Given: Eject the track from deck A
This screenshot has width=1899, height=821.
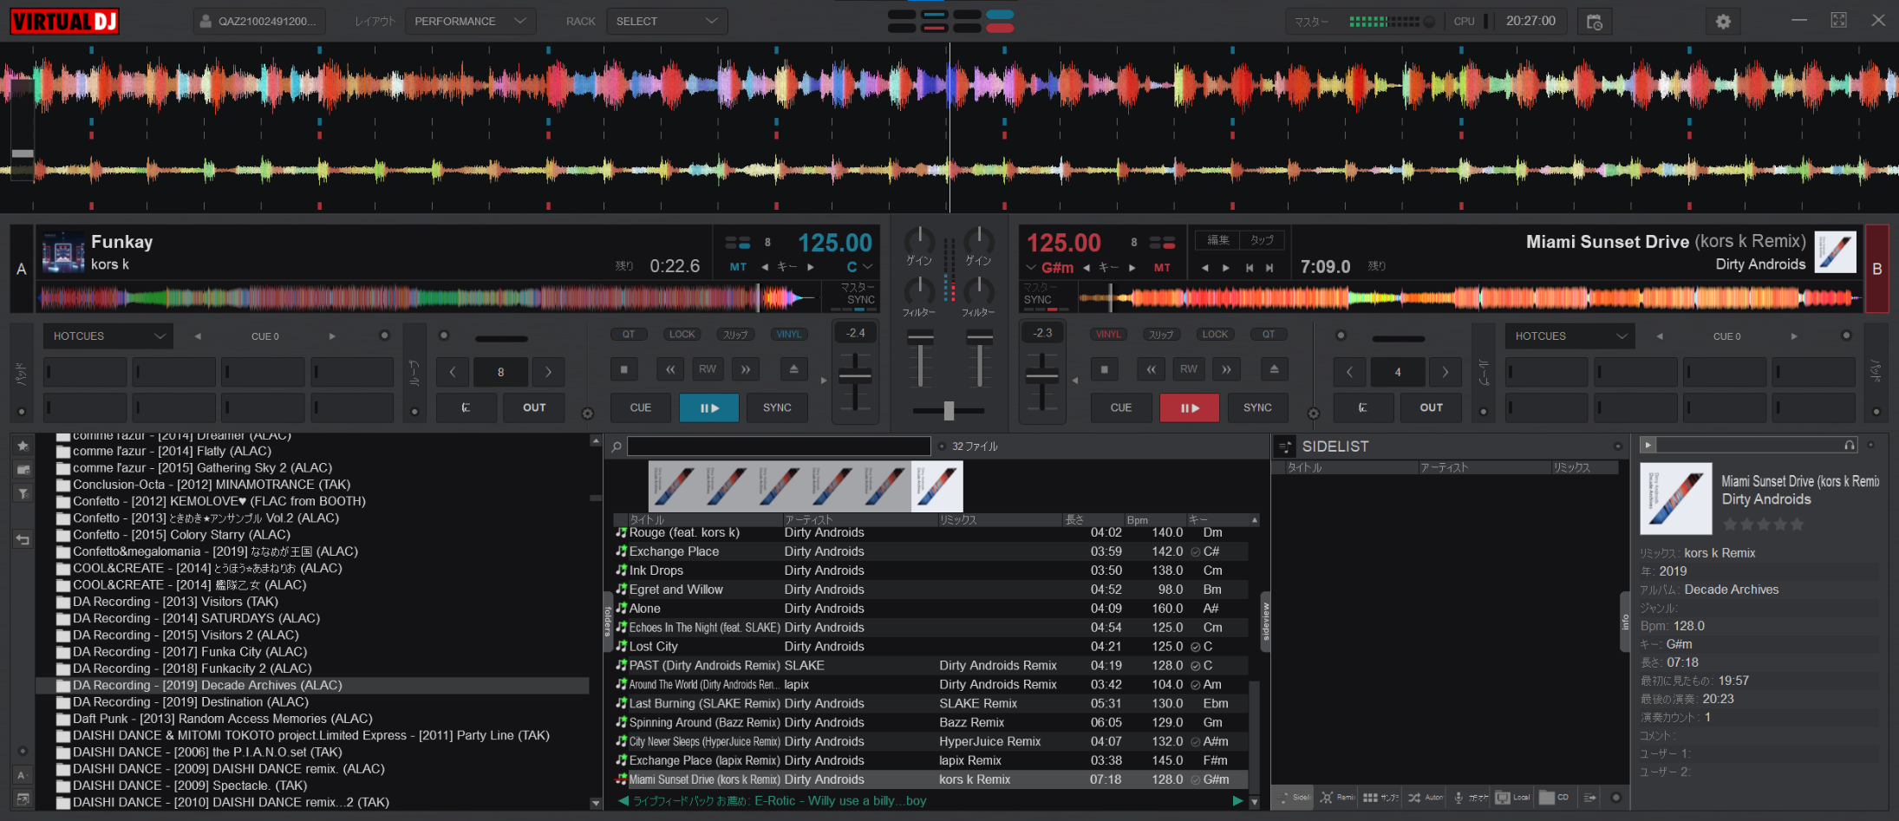Looking at the screenshot, I should coord(793,369).
